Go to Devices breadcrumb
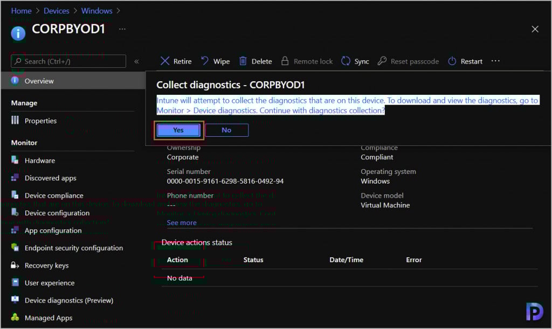Screen dimensions: 552x329 coord(56,11)
